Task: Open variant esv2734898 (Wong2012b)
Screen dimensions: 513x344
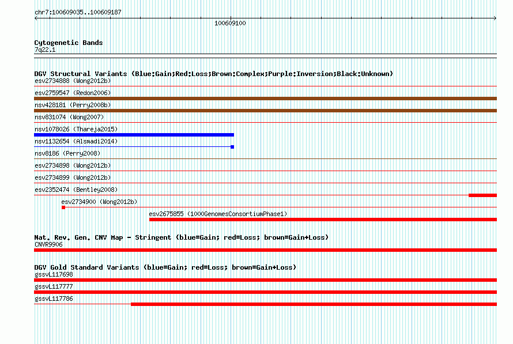Action: pos(73,165)
